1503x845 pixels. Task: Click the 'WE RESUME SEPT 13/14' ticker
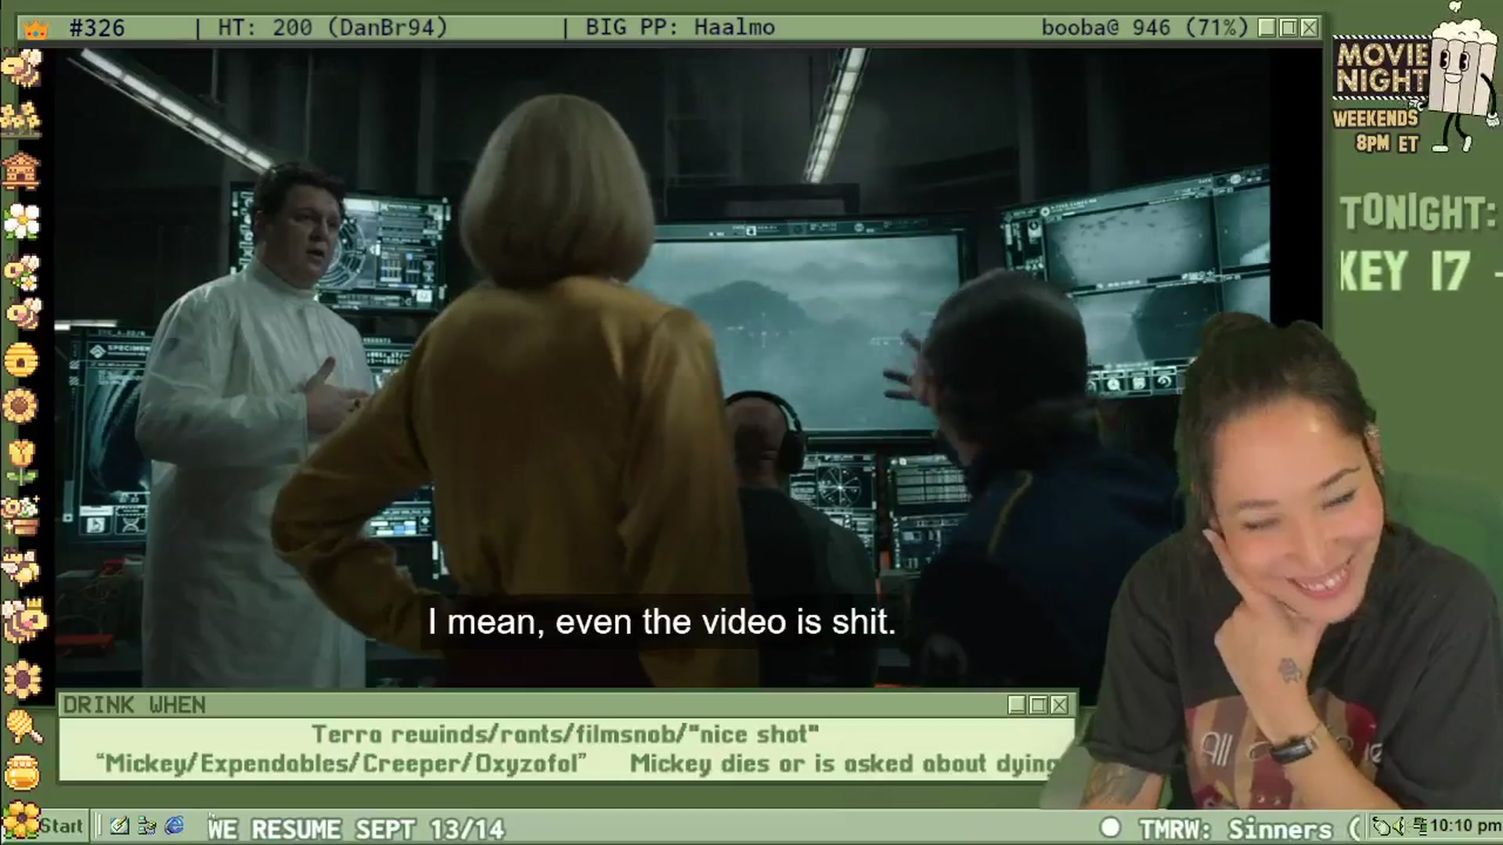click(x=356, y=829)
